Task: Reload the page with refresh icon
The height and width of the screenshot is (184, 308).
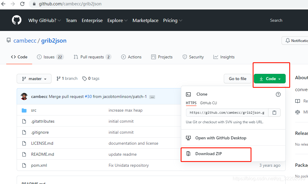Action: click(x=22, y=4)
